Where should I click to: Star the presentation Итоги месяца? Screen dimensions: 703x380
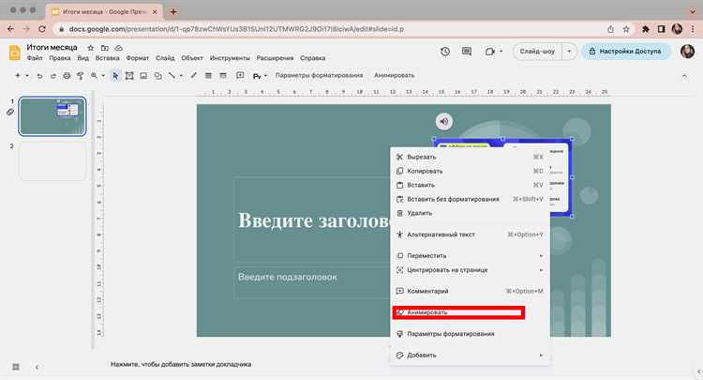[x=91, y=48]
